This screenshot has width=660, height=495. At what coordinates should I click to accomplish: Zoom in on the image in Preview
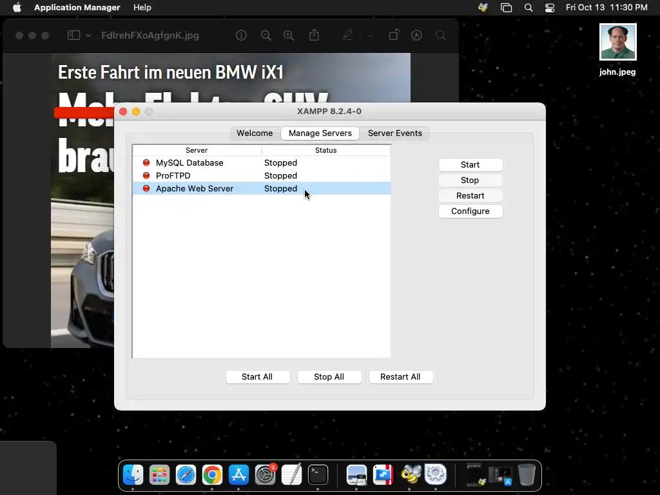[x=289, y=35]
